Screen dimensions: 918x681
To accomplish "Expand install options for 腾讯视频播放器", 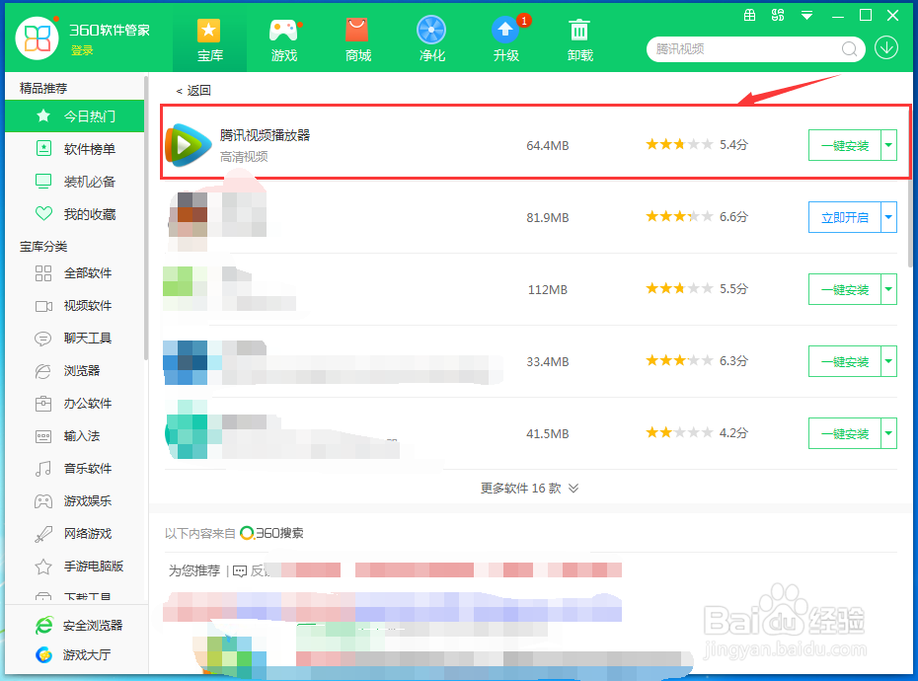I will coord(888,145).
